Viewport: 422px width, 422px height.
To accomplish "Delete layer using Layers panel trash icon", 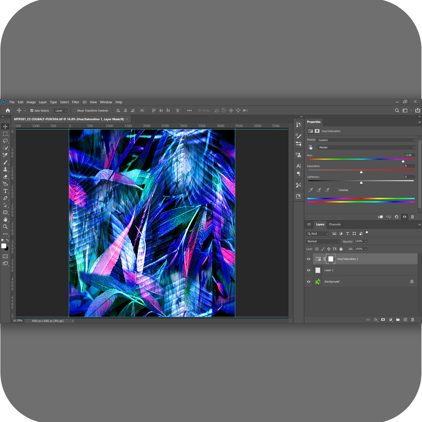I will 413,319.
